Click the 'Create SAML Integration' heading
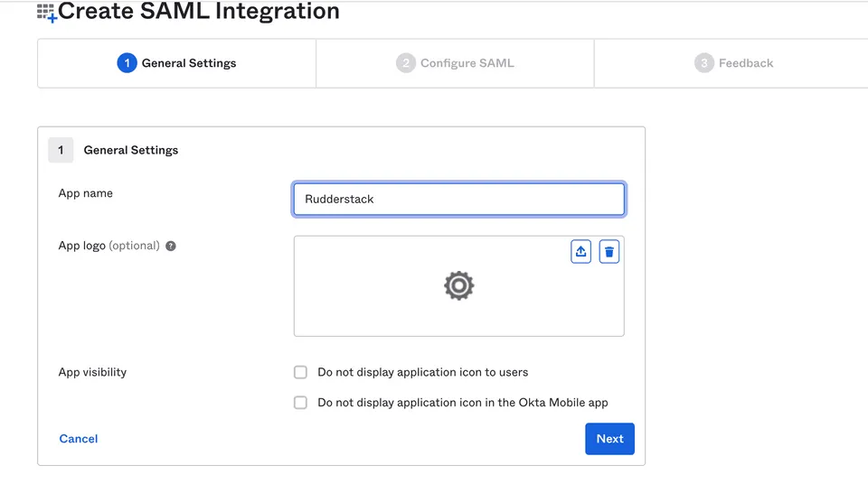The image size is (868, 503). click(199, 11)
